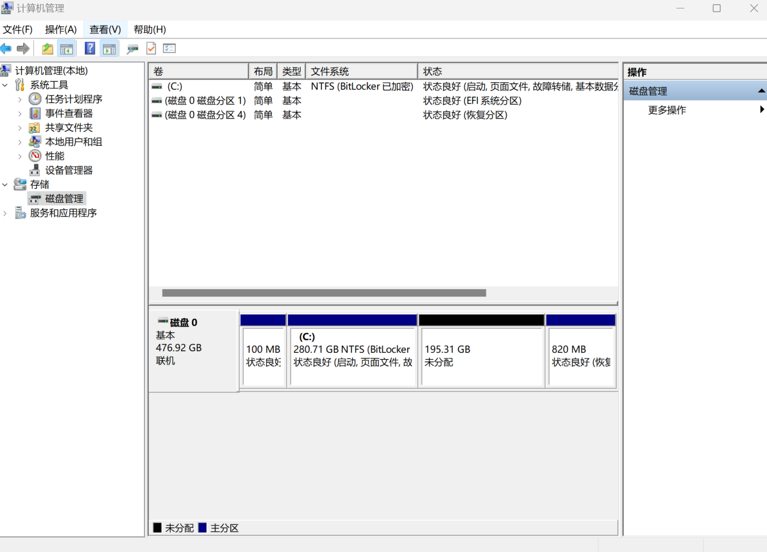767x552 pixels.
Task: Select the 195.31 GB 未分配 space block
Action: point(481,352)
